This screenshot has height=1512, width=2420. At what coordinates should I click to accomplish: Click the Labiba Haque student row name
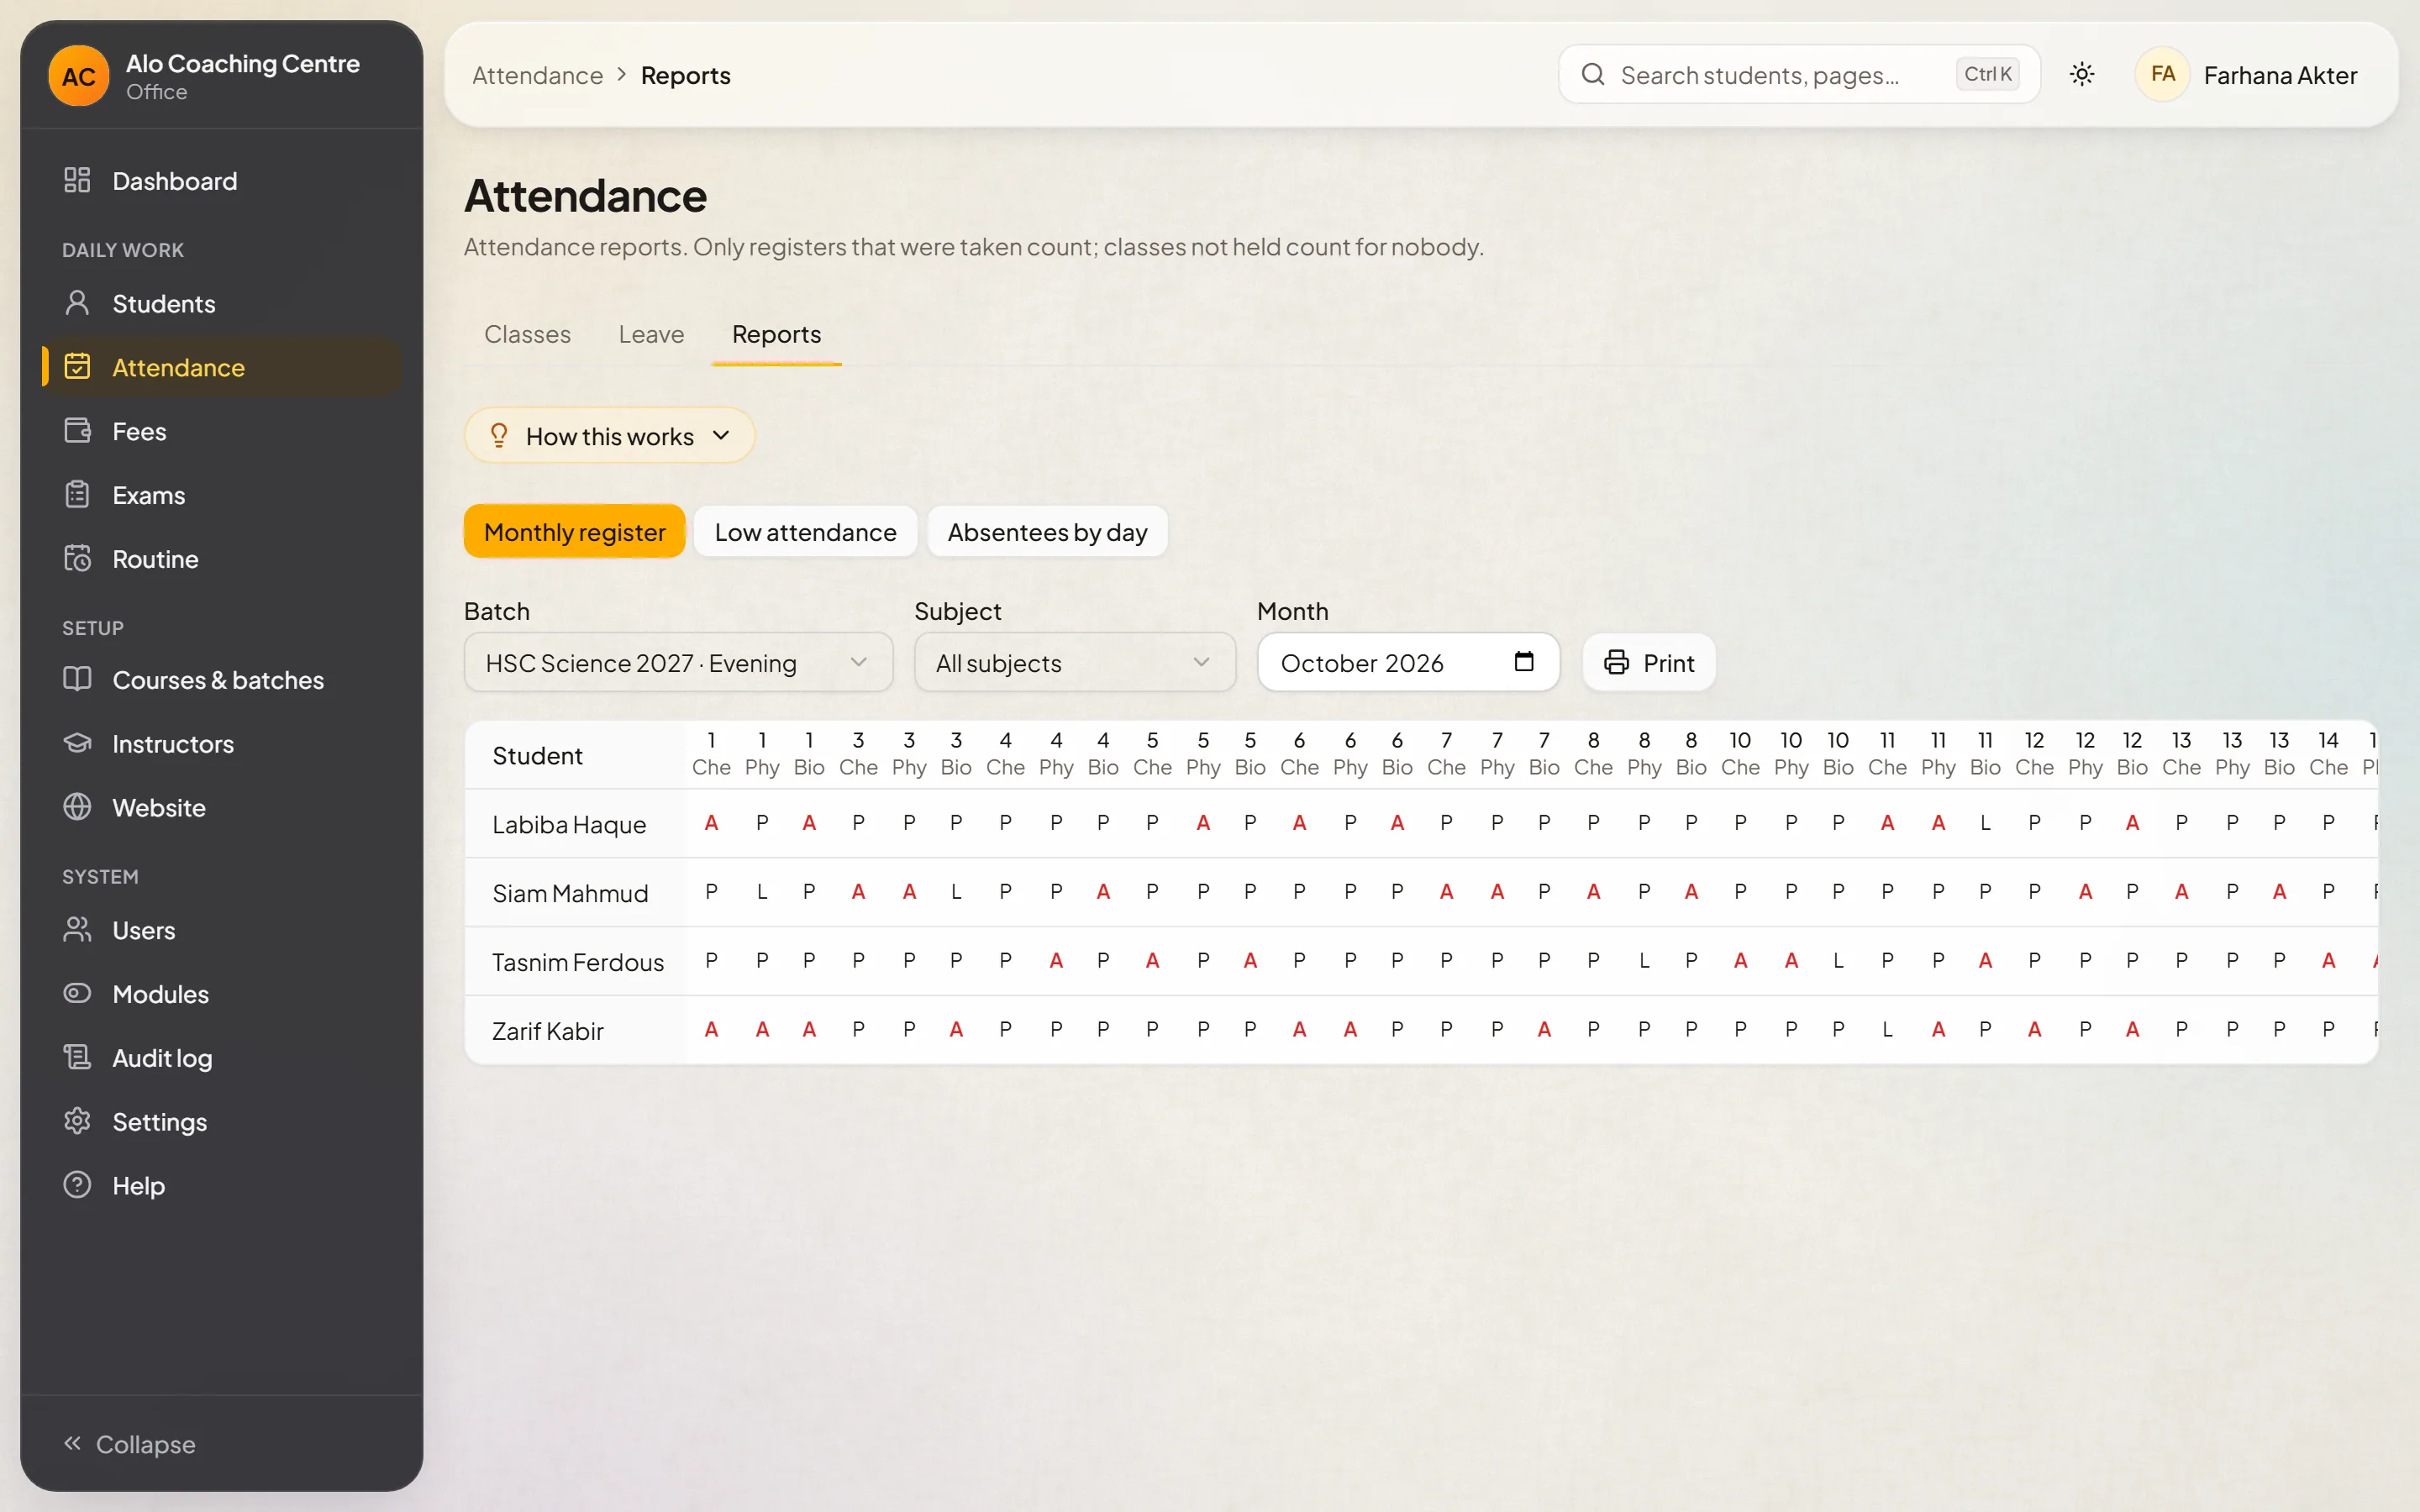coord(569,825)
